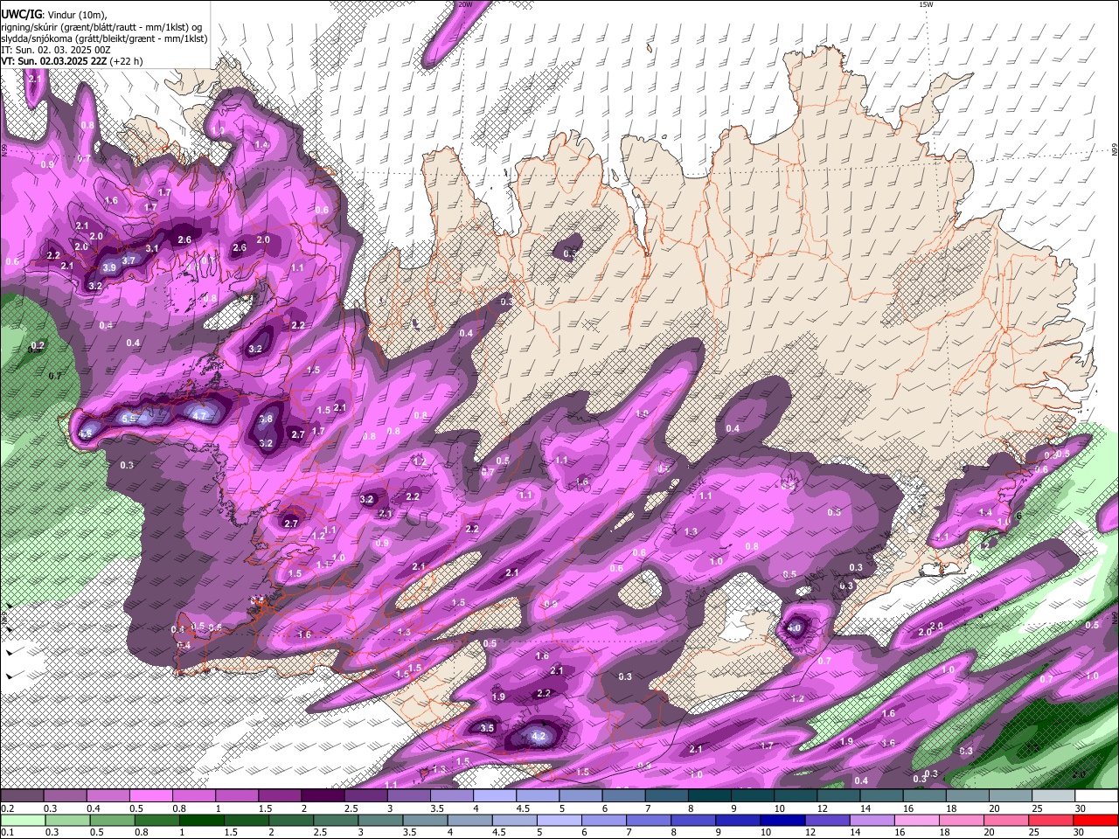Click the '4.2' precipitation value on the map
The image size is (1119, 839).
539,737
